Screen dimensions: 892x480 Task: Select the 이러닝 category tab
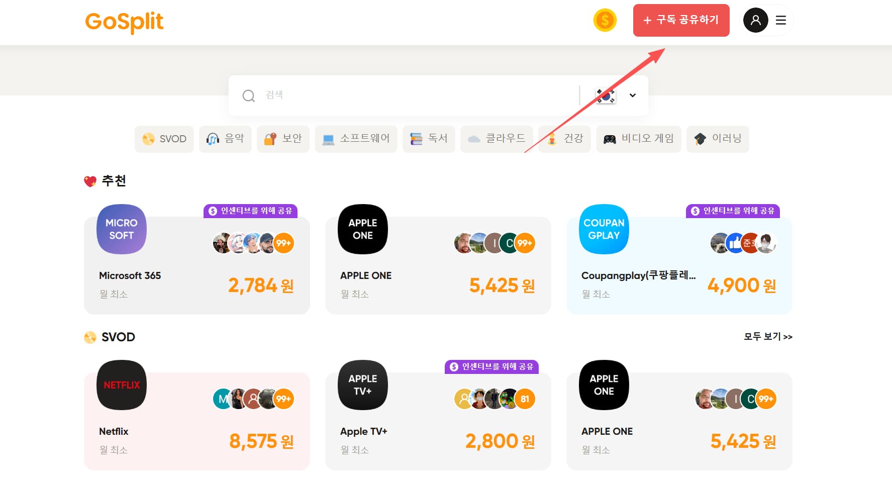tap(718, 139)
